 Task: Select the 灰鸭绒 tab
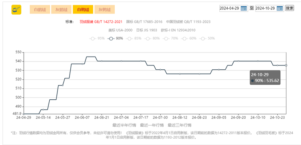(x=105, y=9)
